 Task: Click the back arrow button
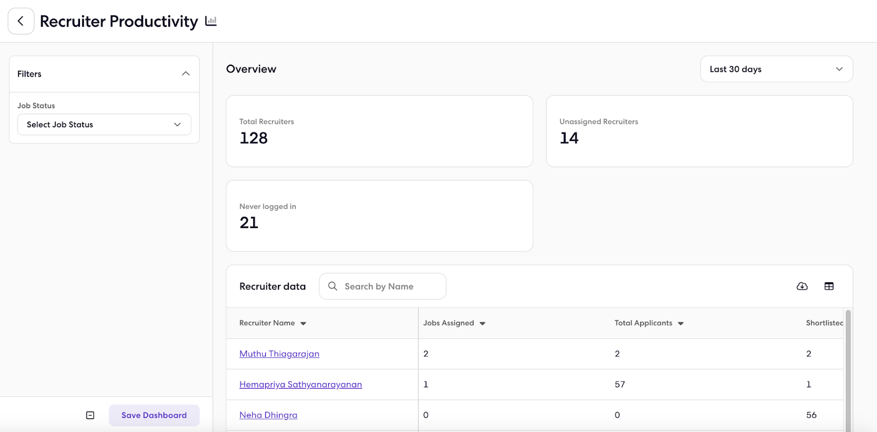point(21,21)
